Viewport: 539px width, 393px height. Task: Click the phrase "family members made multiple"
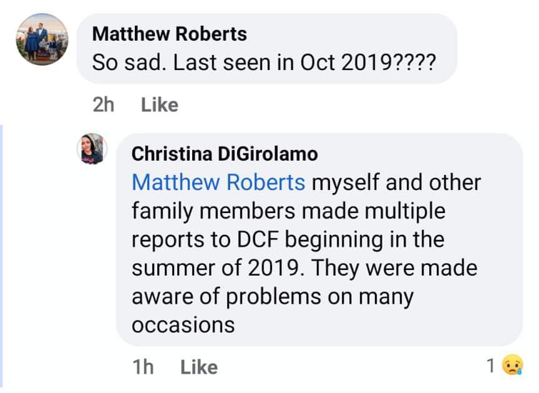(288, 211)
